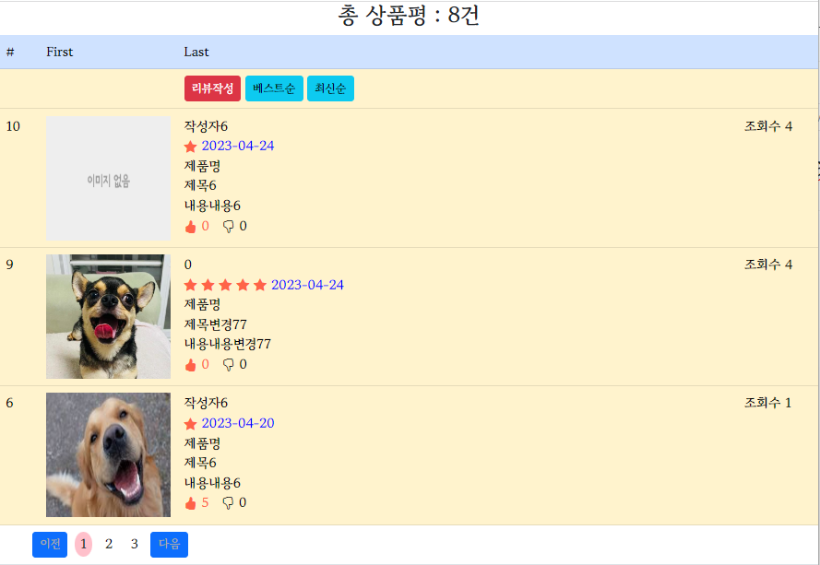Click title 제목변경77
820x565 pixels.
(x=216, y=324)
